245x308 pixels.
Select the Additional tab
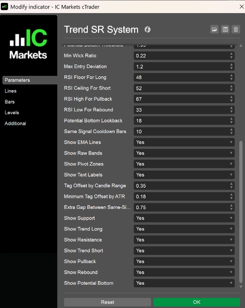pos(15,123)
